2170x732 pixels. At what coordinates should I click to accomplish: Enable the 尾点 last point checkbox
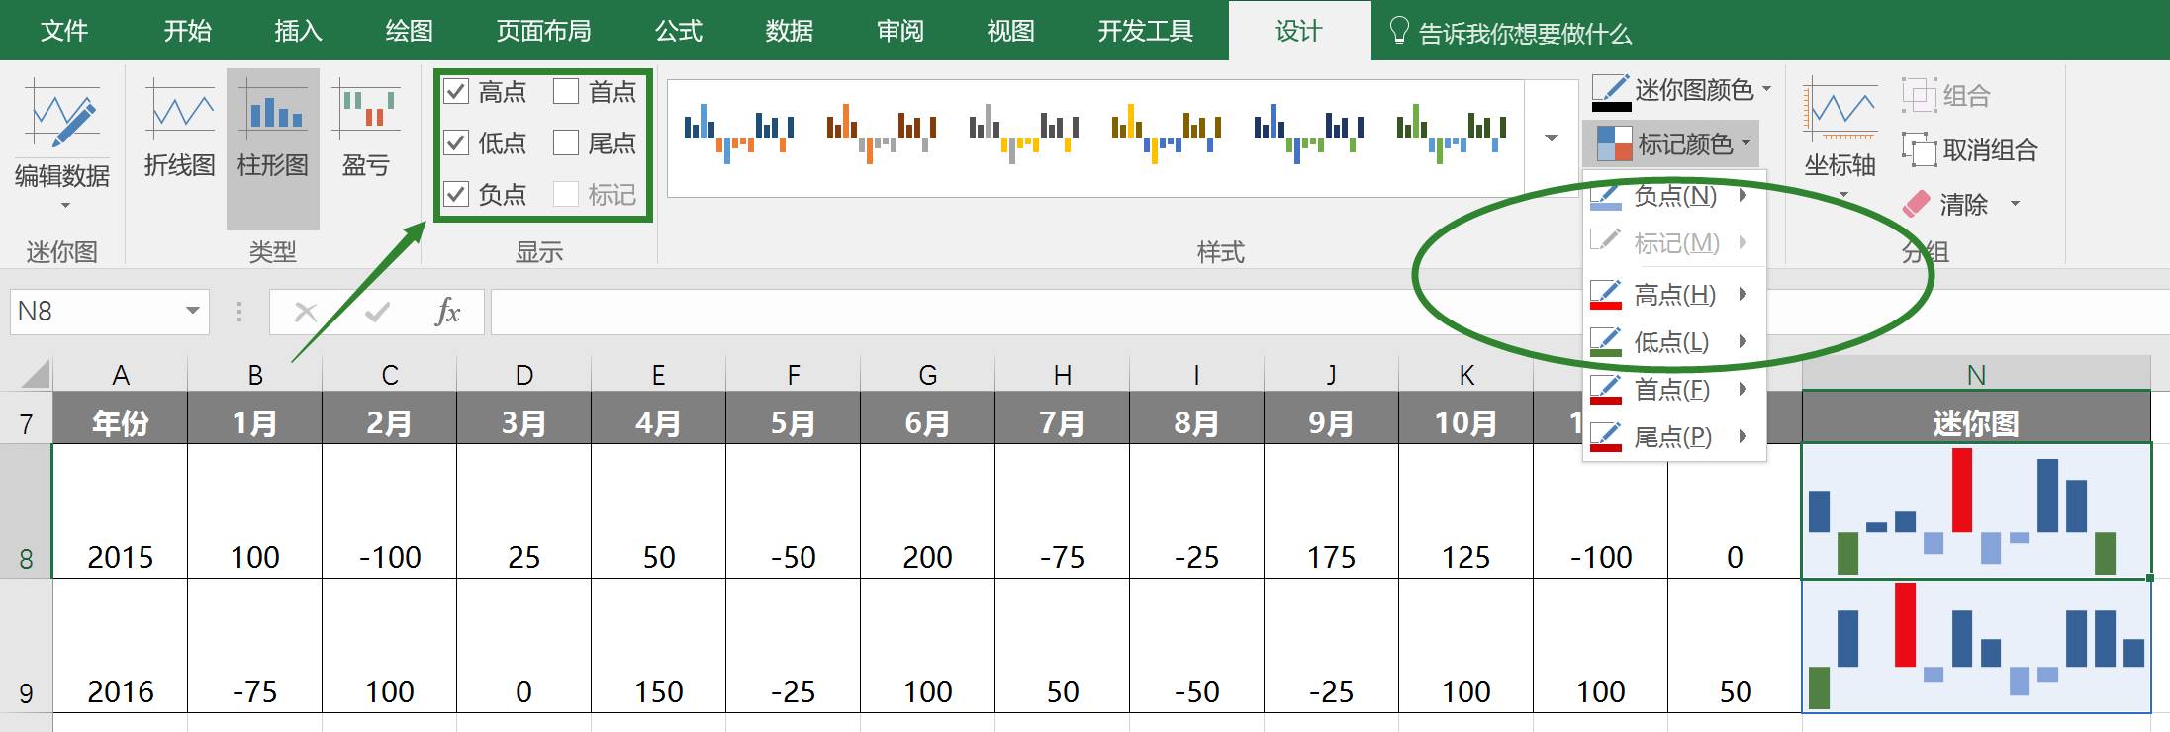(x=566, y=143)
